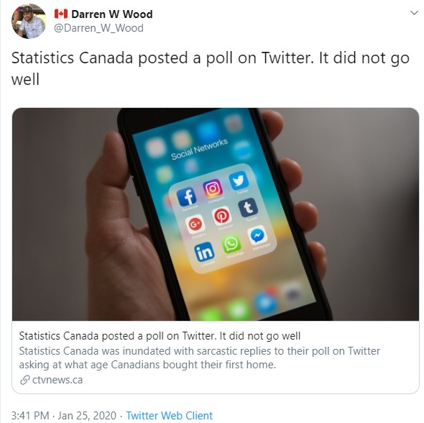Open the Twitter Web Client link
Viewport: 424px width, 423px height.
170,415
